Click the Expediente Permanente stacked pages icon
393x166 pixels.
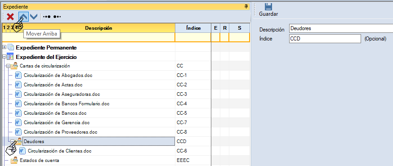point(10,47)
